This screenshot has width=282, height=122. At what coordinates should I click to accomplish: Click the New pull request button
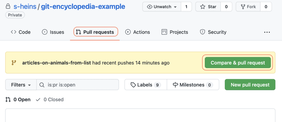[x=250, y=85]
